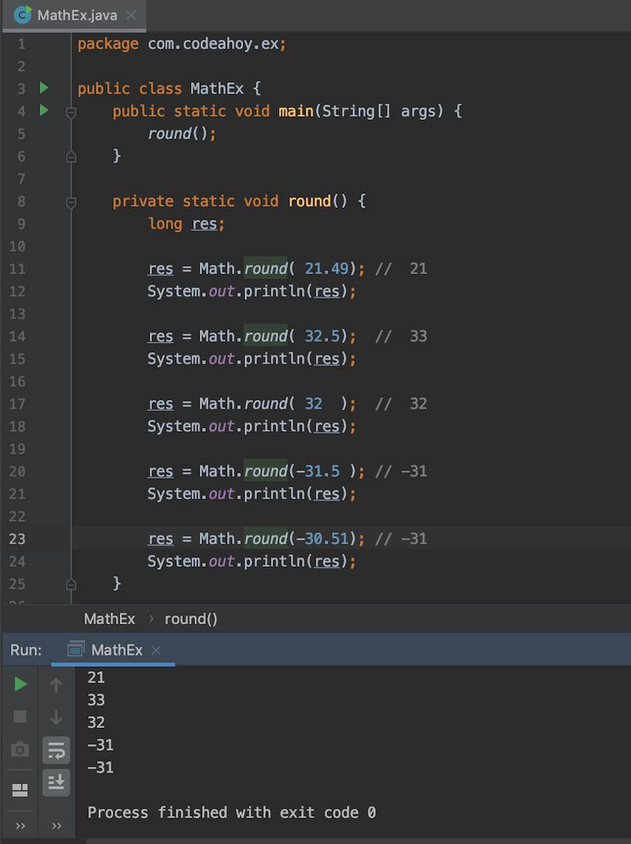This screenshot has width=631, height=844.
Task: Collapse the round method code fold
Action: pos(71,201)
